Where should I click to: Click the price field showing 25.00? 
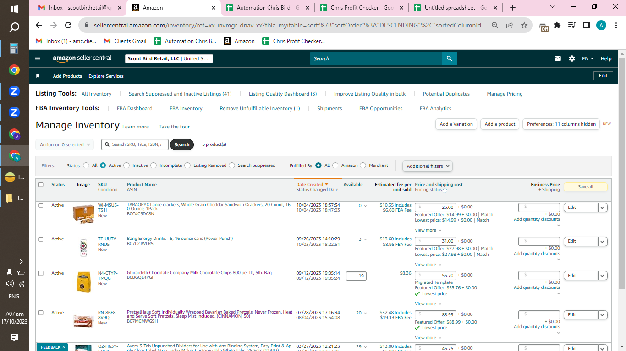click(x=435, y=207)
